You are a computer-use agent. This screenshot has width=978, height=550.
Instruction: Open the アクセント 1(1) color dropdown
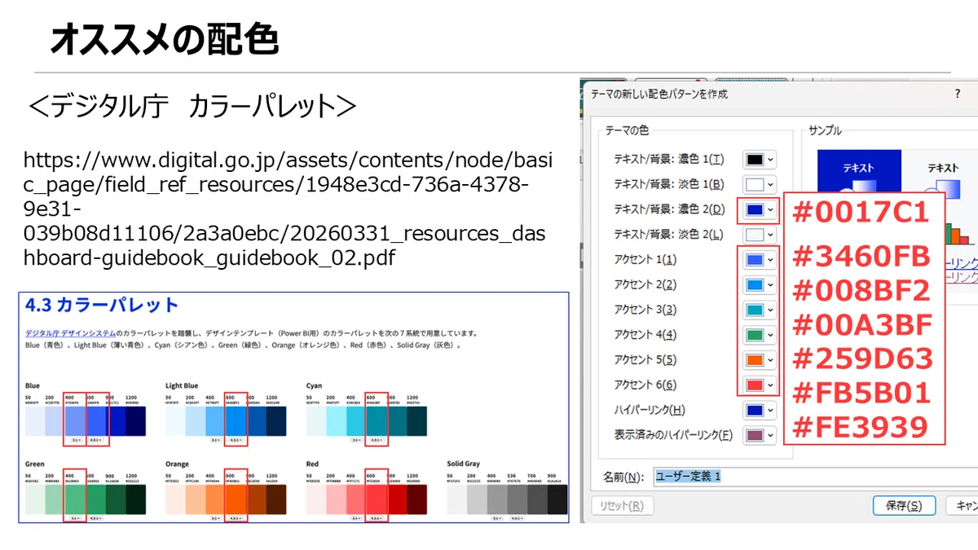(x=760, y=260)
